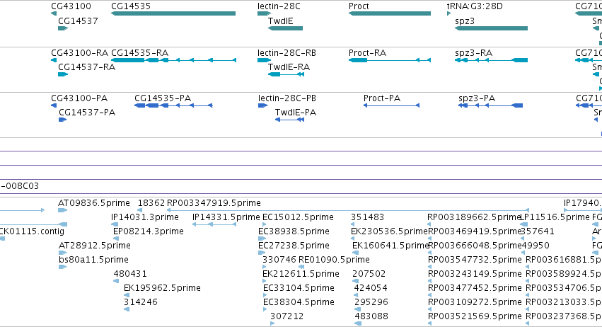Select the 314246 feature label

click(x=141, y=302)
